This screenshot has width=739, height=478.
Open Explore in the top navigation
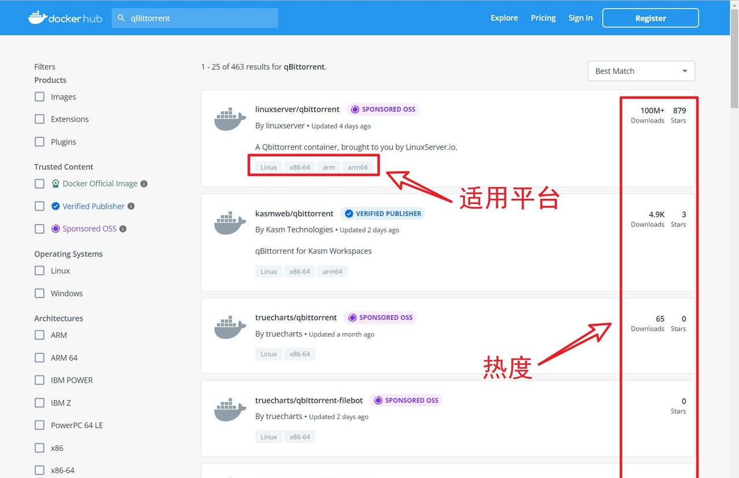tap(504, 18)
